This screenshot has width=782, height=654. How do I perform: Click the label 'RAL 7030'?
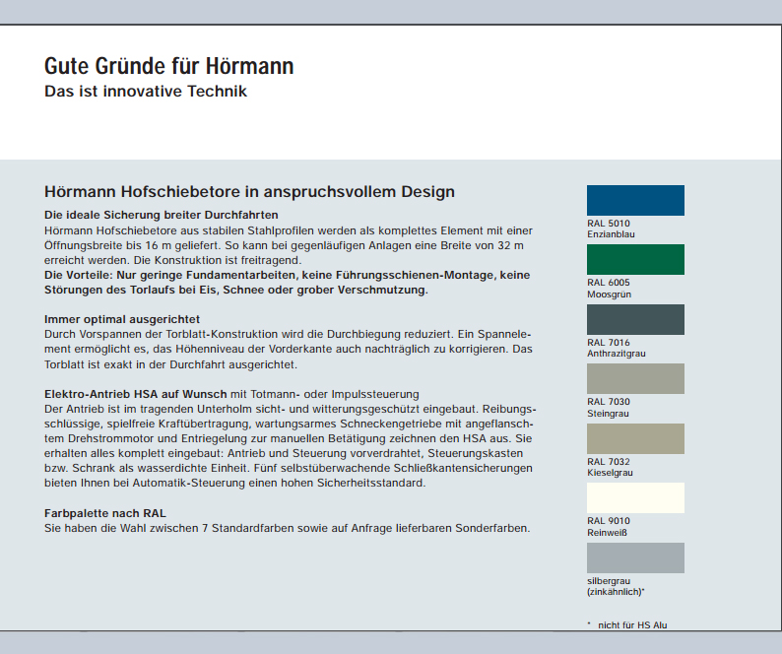coord(609,402)
